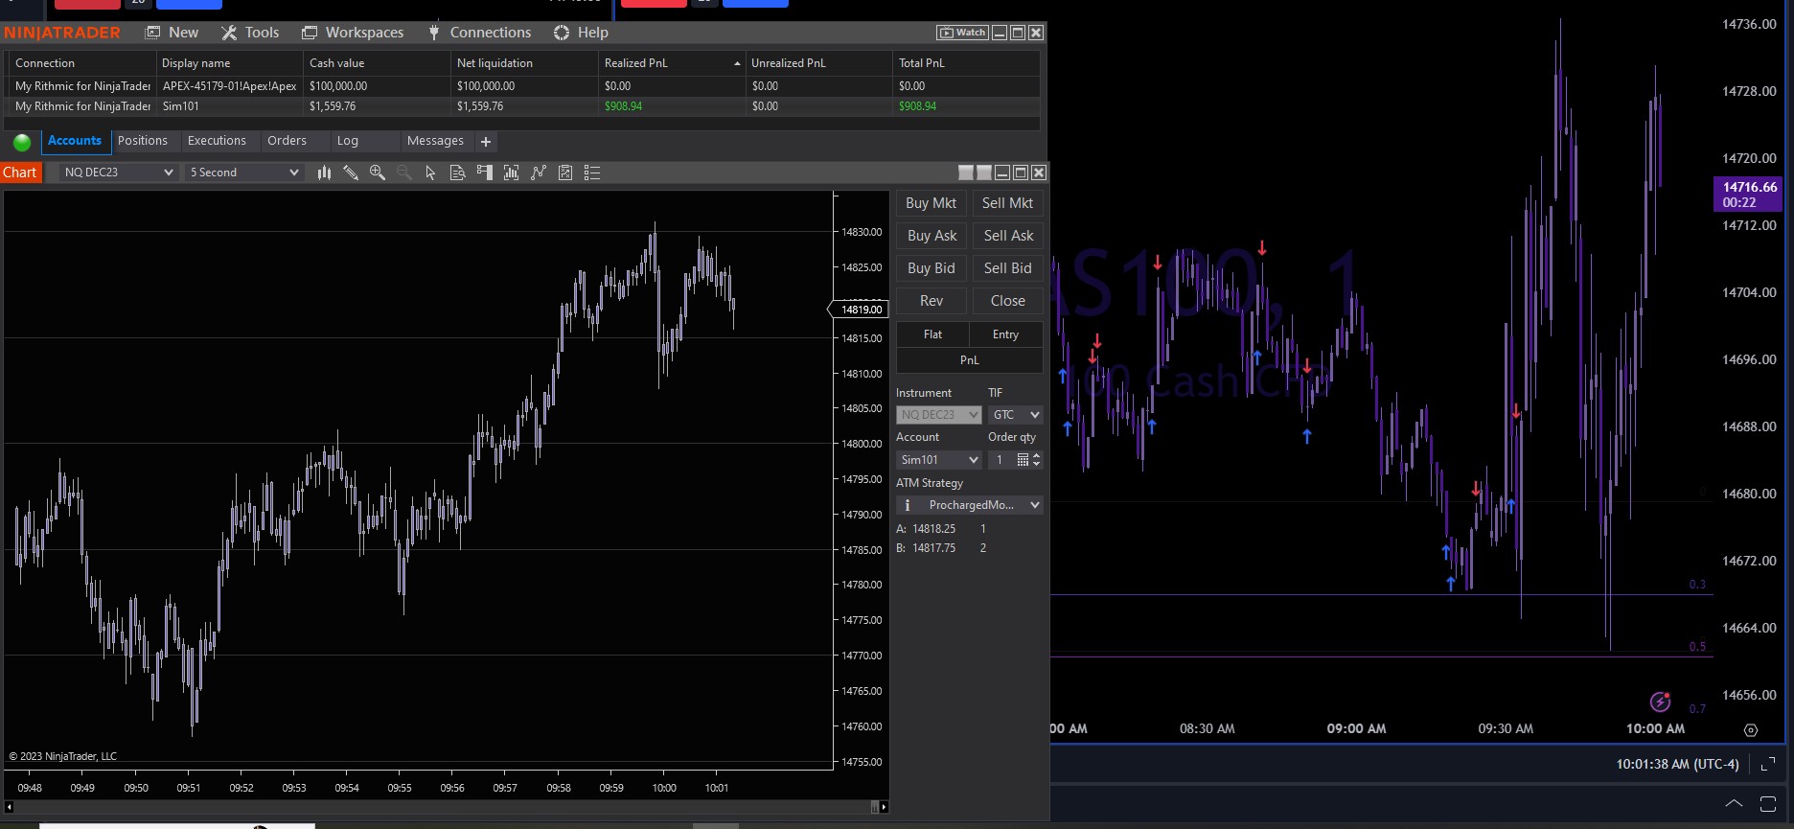
Task: Click the zoom in magnifier icon
Action: tap(378, 173)
